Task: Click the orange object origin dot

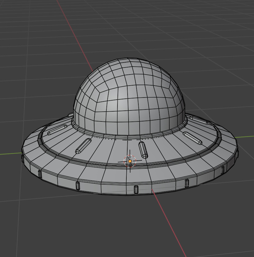Action: pyautogui.click(x=130, y=161)
